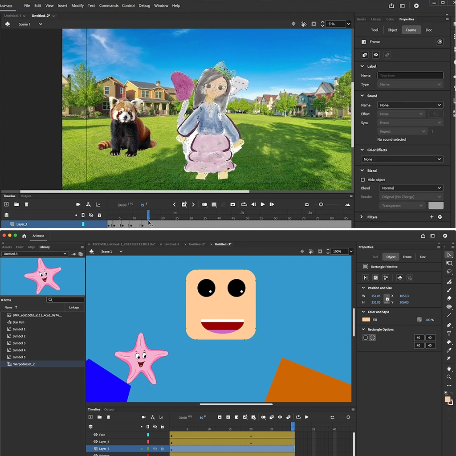Add new layer in upper window timeline
This screenshot has width=456, height=456.
tap(6, 204)
